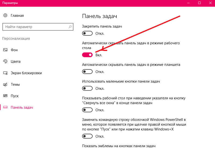Enable the Закрепить панель задач toggle
The width and height of the screenshot is (215, 149).
point(87,33)
